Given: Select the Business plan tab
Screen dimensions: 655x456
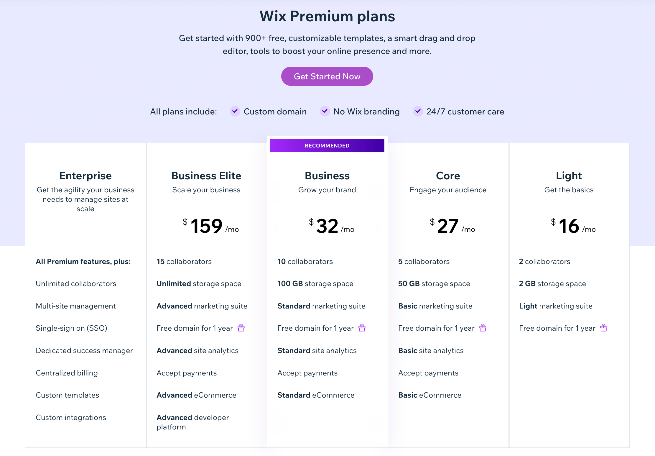Looking at the screenshot, I should (x=327, y=176).
